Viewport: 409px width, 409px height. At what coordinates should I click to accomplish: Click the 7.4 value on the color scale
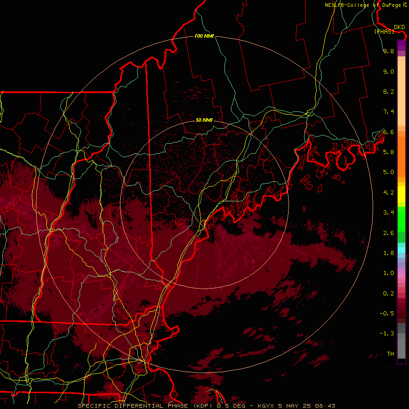click(389, 112)
